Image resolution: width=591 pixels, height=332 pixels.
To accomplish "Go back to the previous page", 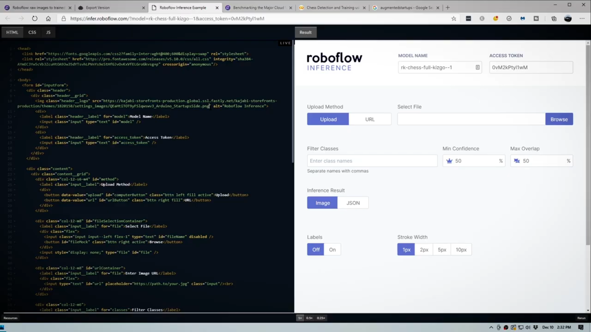I will tap(8, 18).
